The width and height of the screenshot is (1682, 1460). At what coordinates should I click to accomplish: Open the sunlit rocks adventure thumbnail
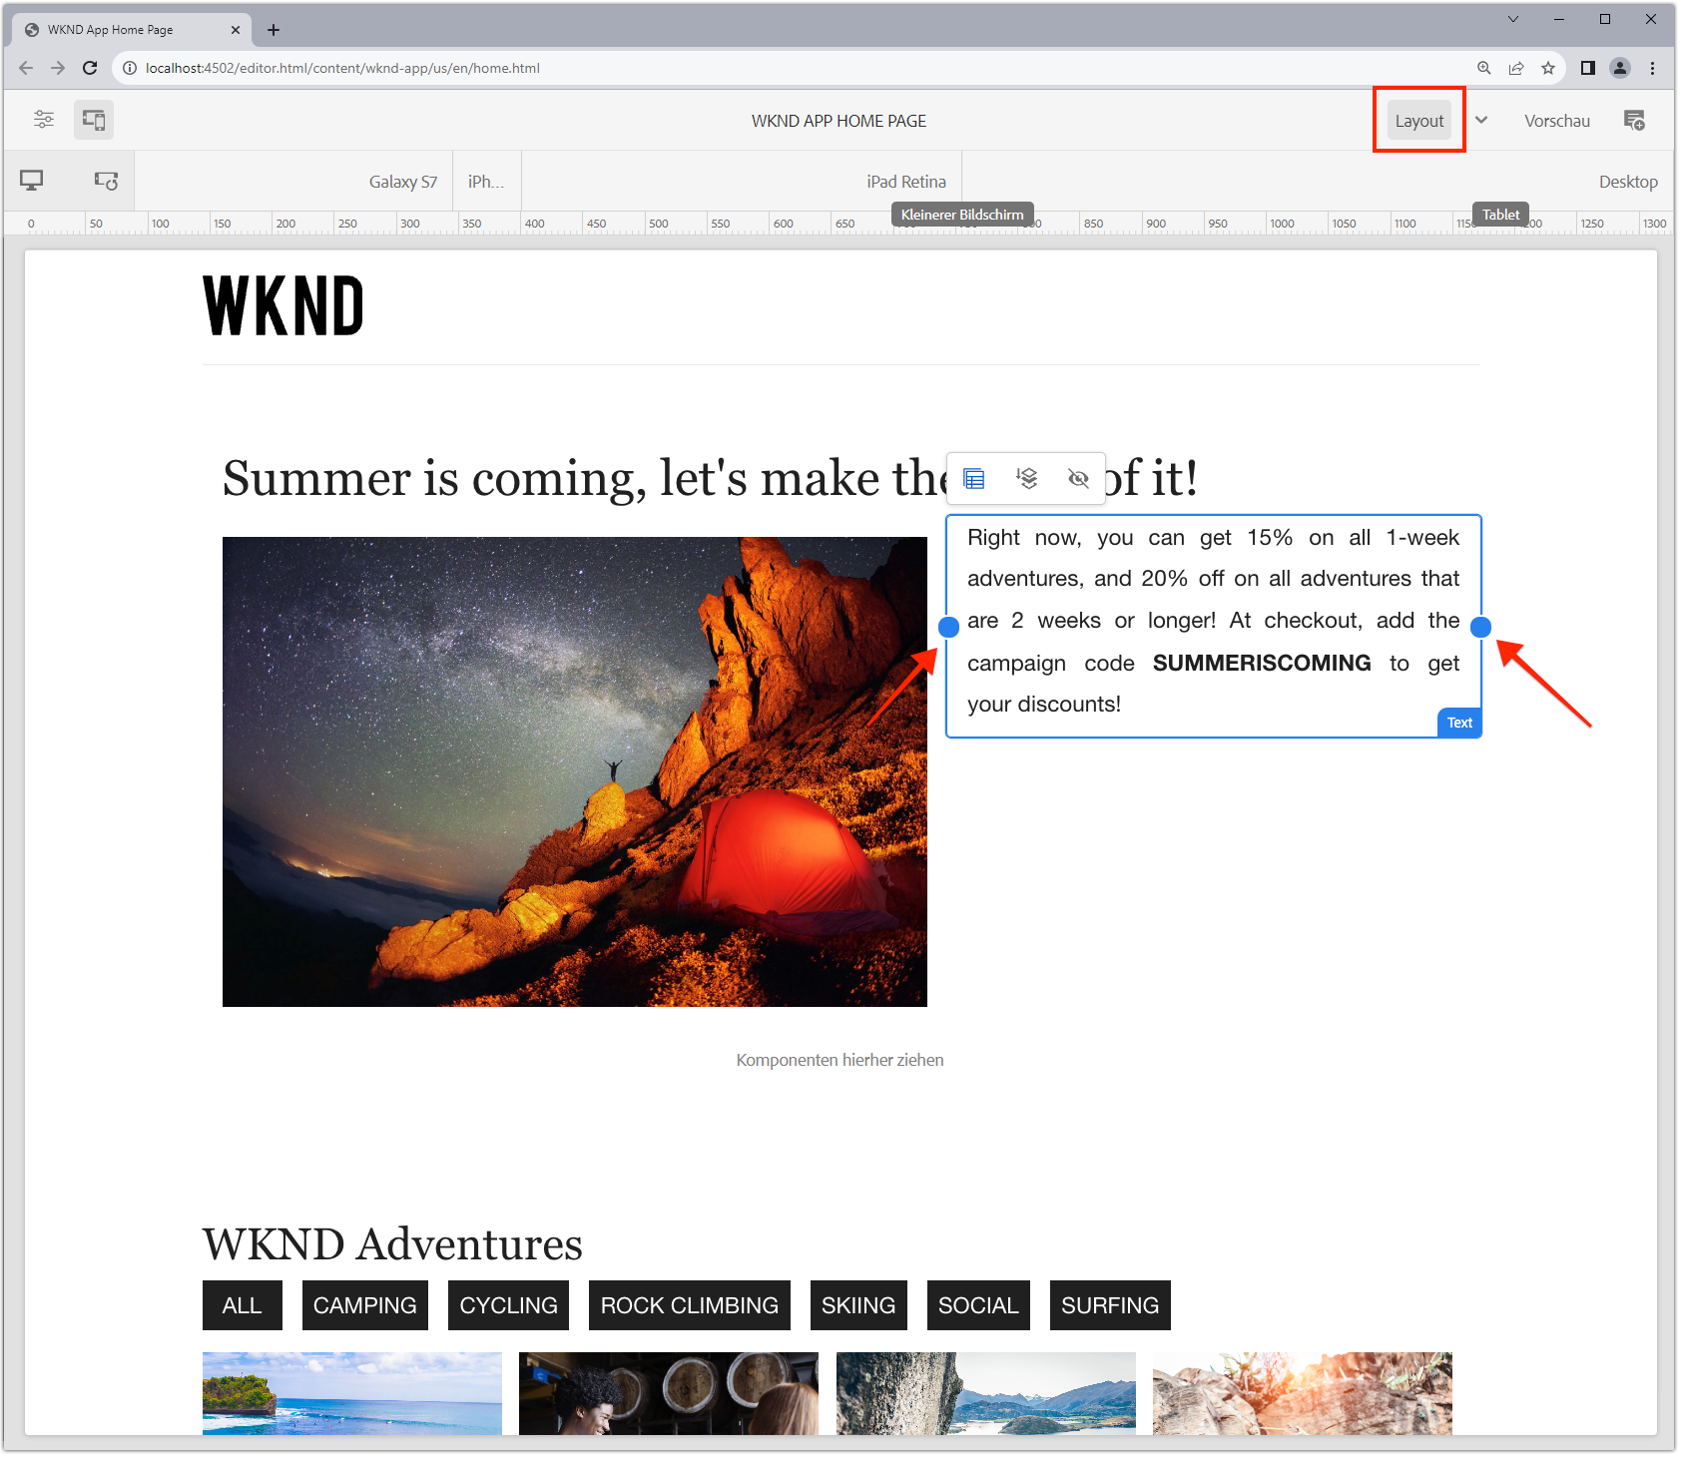coord(1303,1393)
